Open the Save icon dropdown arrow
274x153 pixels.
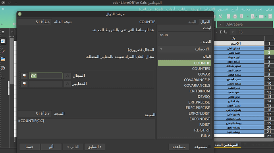pos(248,17)
